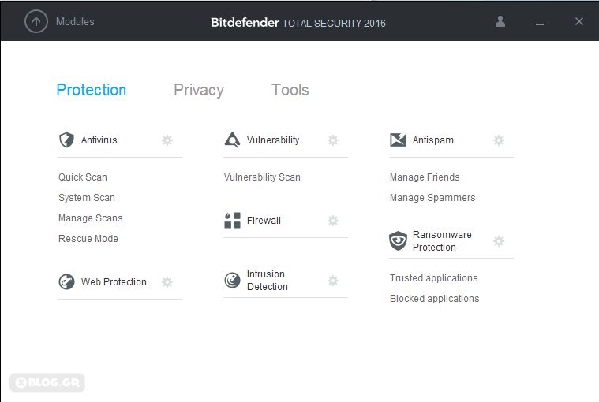The width and height of the screenshot is (599, 402).
Task: Start a Quick Scan
Action: tap(83, 177)
